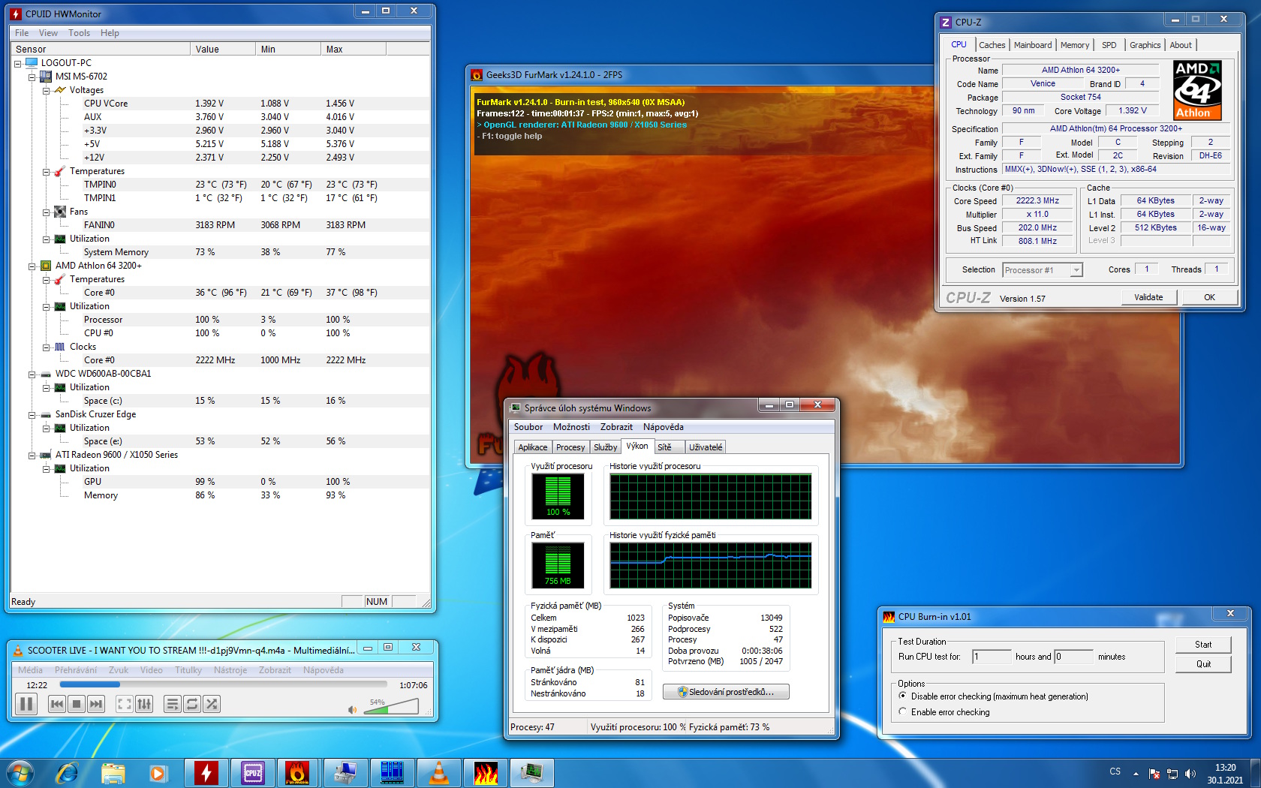Switch to Memory tab in CPU-Z
1261x788 pixels.
[x=1074, y=45]
